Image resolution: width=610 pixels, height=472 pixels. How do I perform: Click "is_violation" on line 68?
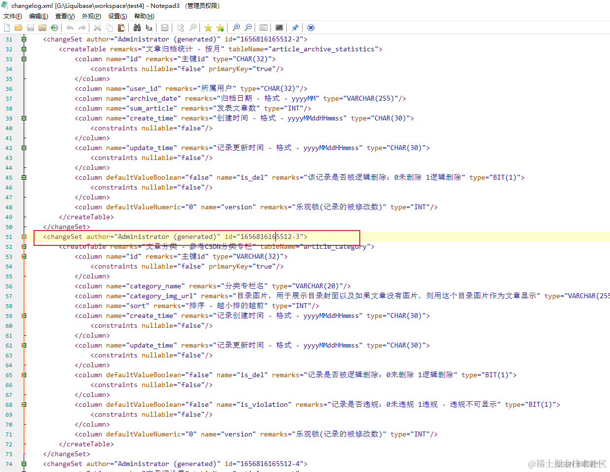[264, 404]
